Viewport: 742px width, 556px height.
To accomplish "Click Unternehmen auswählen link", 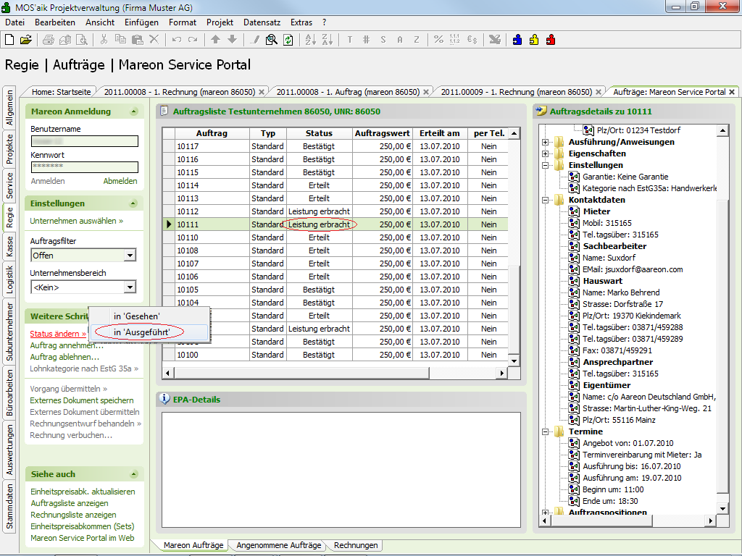I will click(x=77, y=221).
